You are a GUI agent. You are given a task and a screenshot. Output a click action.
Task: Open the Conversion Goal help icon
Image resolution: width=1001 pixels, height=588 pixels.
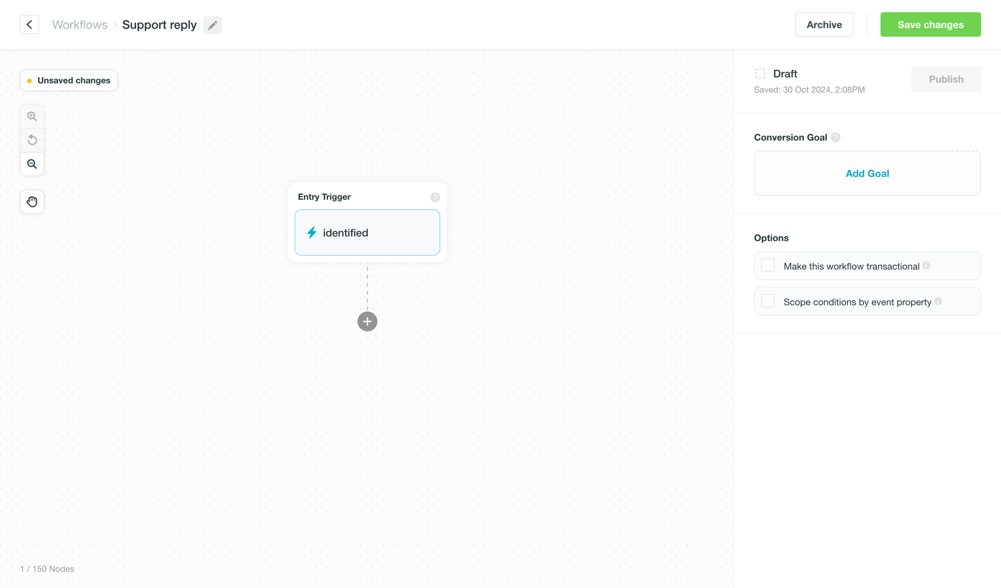point(836,137)
